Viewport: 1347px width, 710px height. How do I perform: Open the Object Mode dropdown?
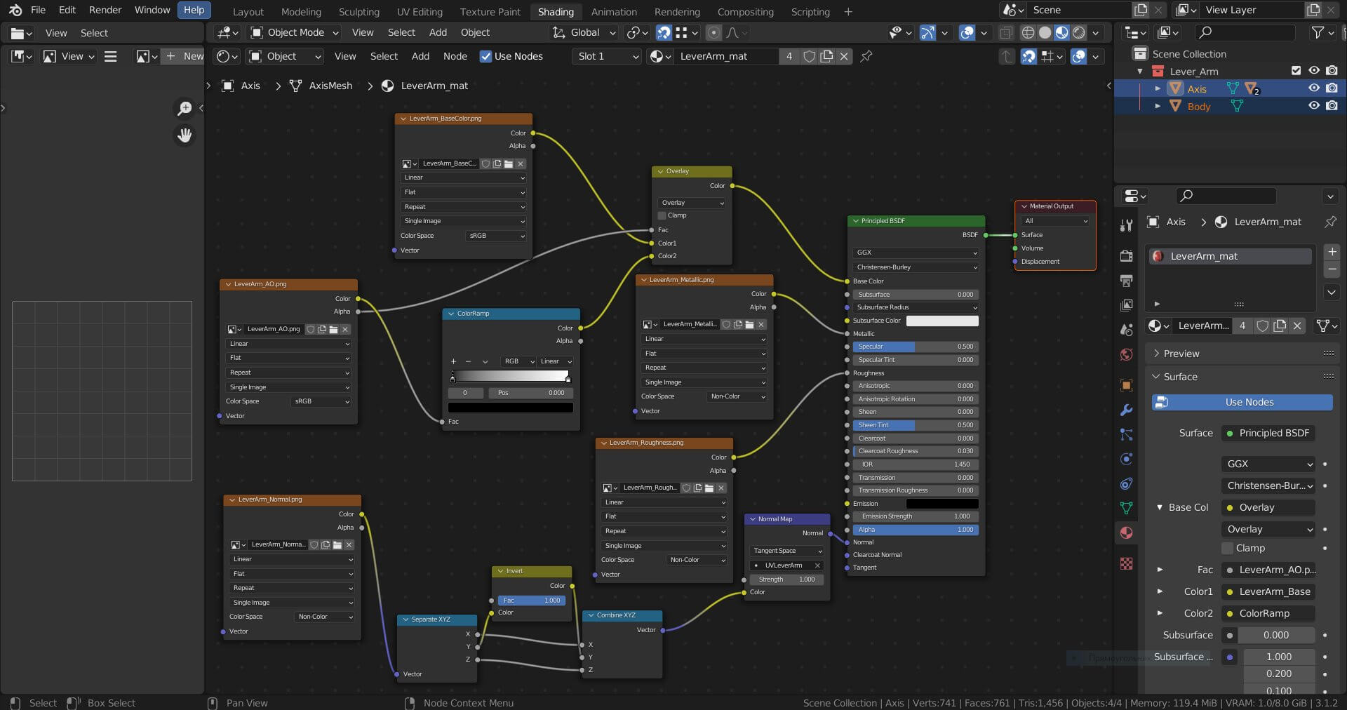point(295,32)
